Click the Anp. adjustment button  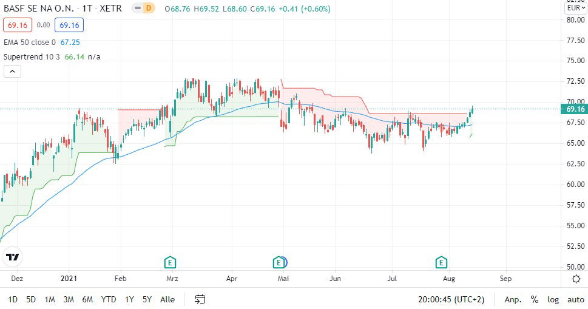point(513,299)
